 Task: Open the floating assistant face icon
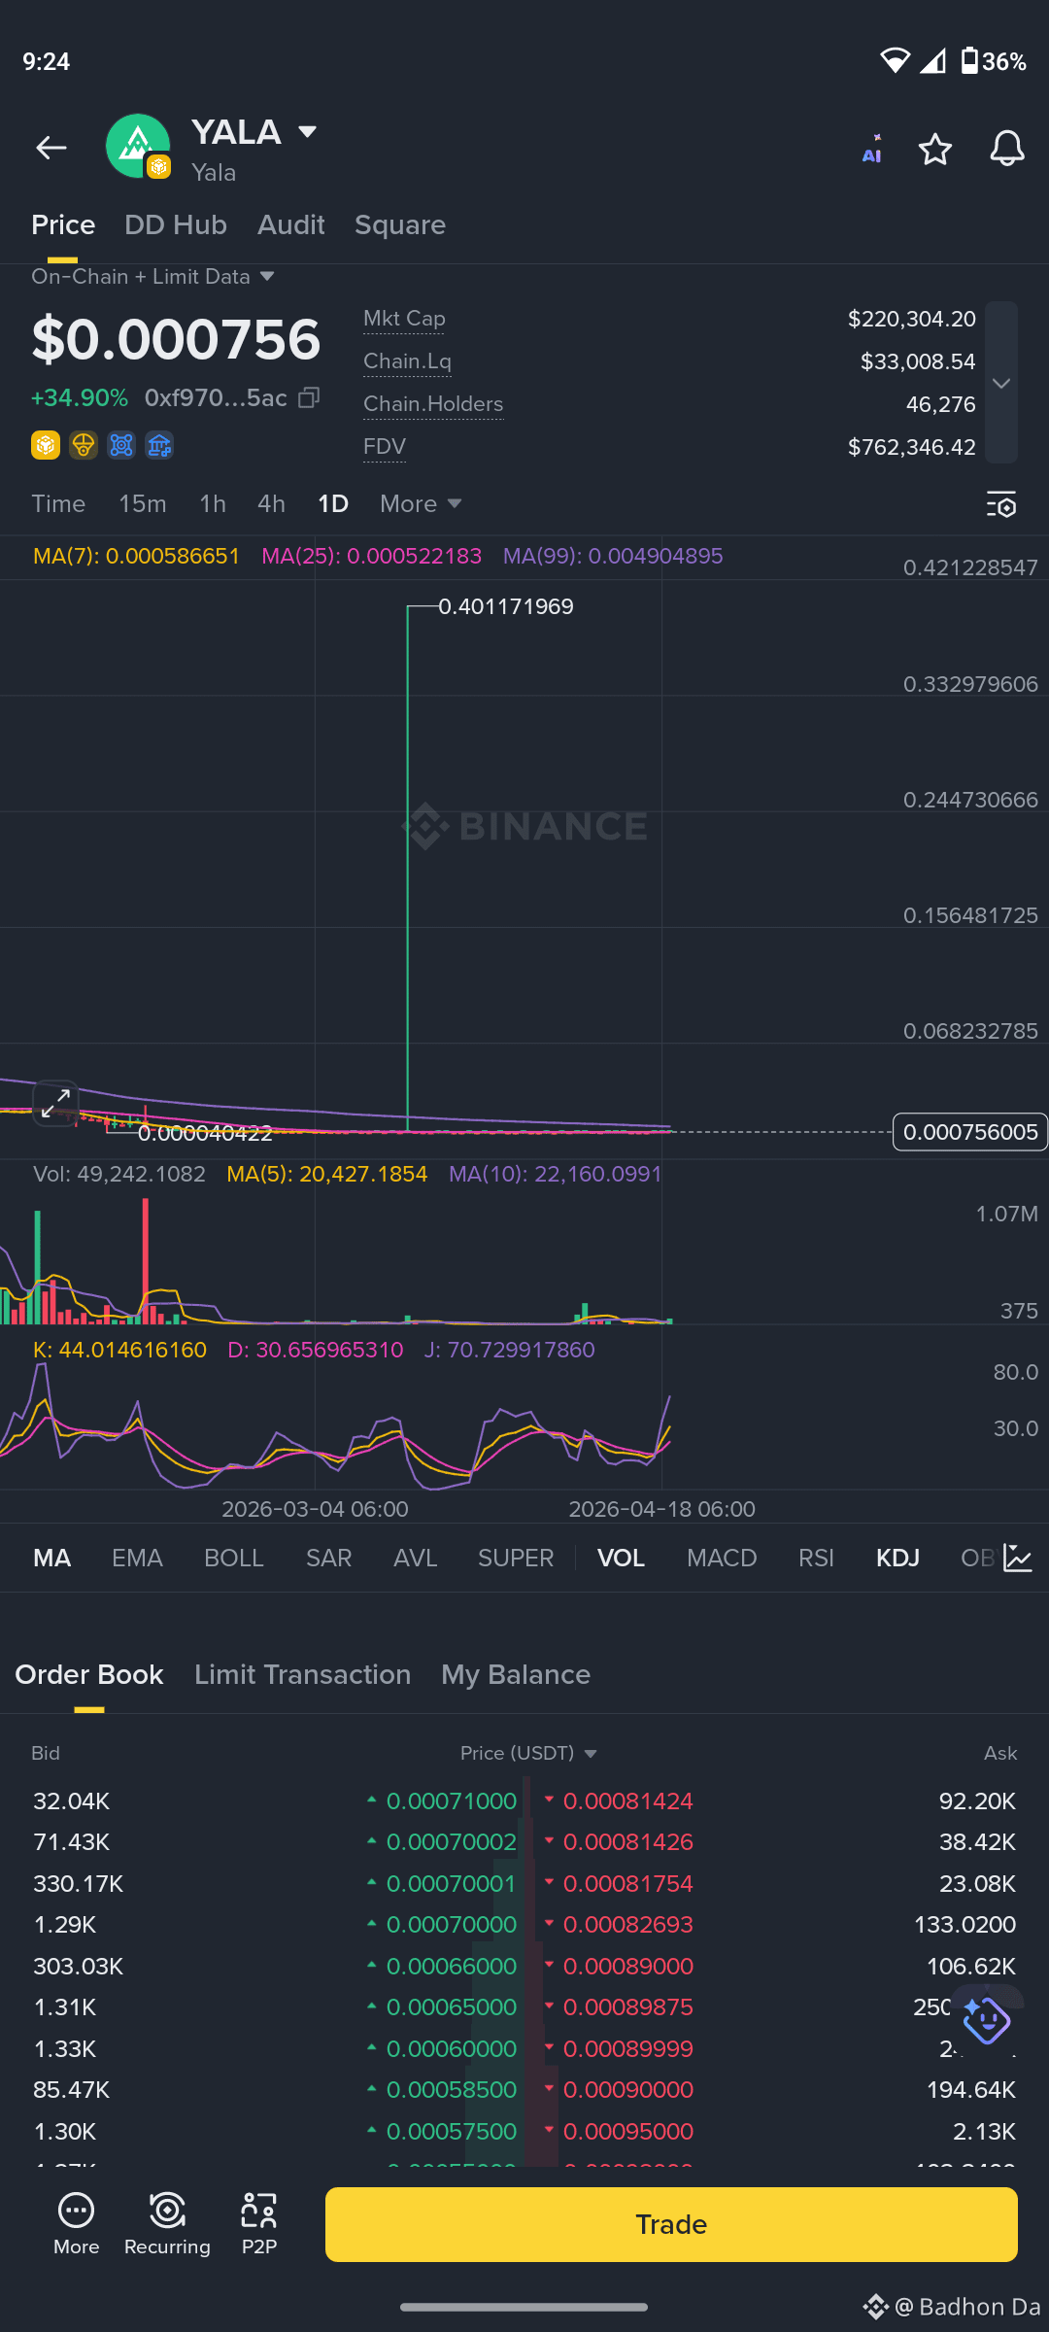click(x=987, y=2021)
